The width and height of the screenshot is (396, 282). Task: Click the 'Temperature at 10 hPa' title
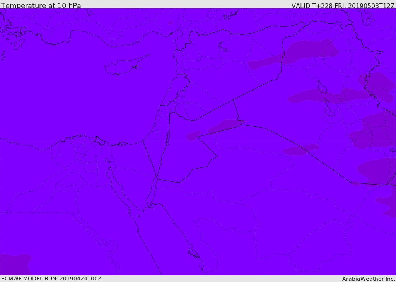tap(41, 5)
